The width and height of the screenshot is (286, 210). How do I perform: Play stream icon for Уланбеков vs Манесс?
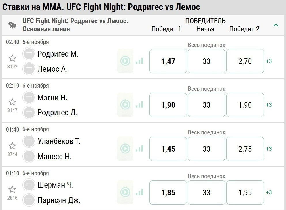coord(125,149)
